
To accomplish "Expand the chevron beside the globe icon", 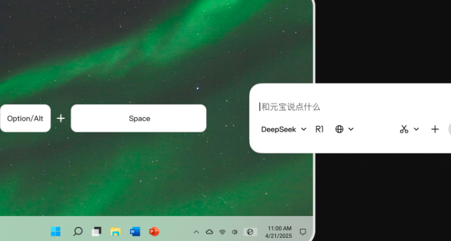I will [x=351, y=129].
